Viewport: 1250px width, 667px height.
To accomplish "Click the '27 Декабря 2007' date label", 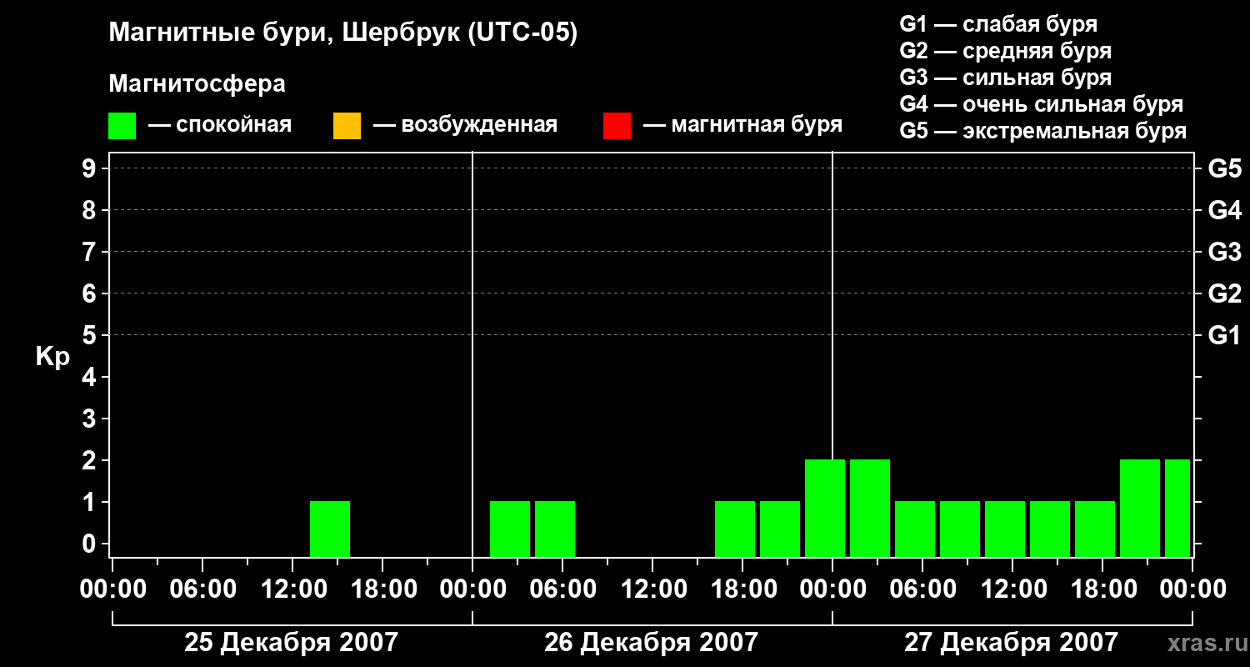I will tap(1011, 642).
